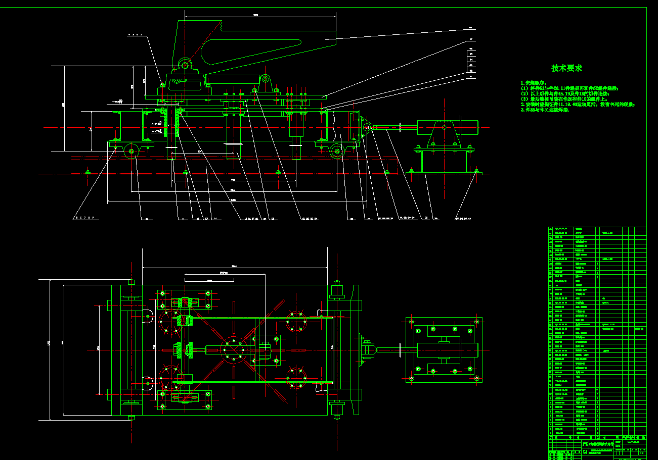Select the note line starting with '(3) 最后整体'
The height and width of the screenshot is (460, 658).
tap(563, 99)
